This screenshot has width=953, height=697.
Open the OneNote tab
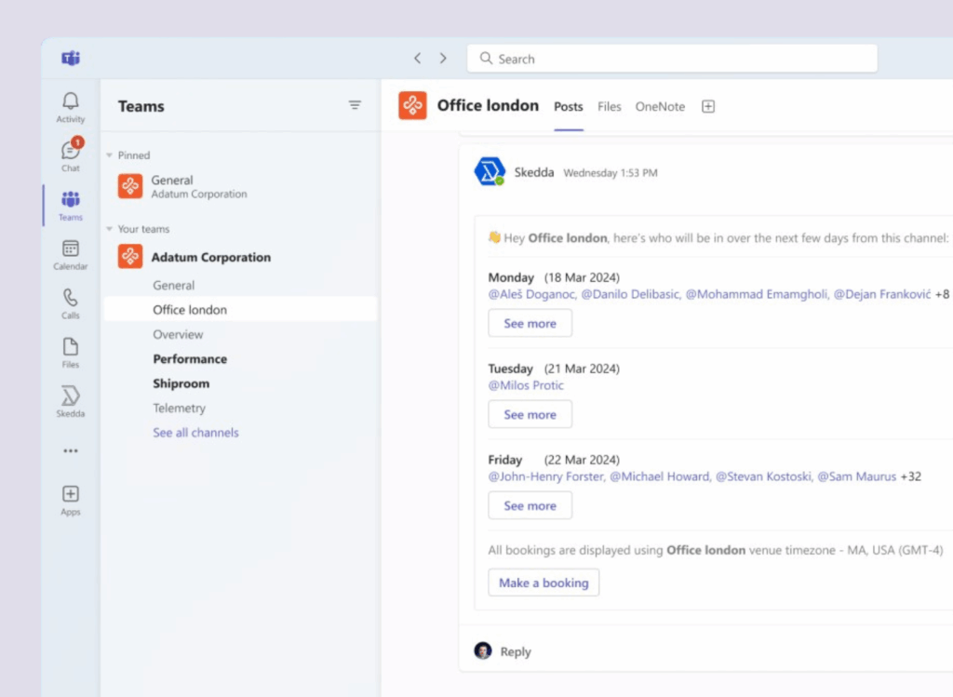660,106
